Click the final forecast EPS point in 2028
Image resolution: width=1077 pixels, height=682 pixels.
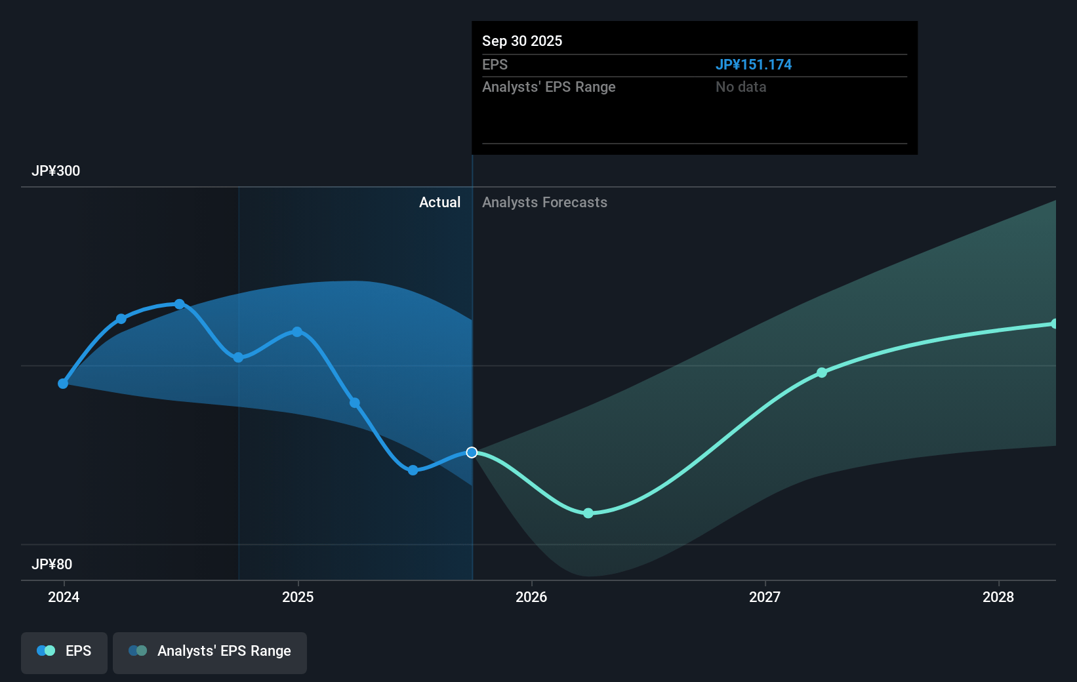(1054, 324)
